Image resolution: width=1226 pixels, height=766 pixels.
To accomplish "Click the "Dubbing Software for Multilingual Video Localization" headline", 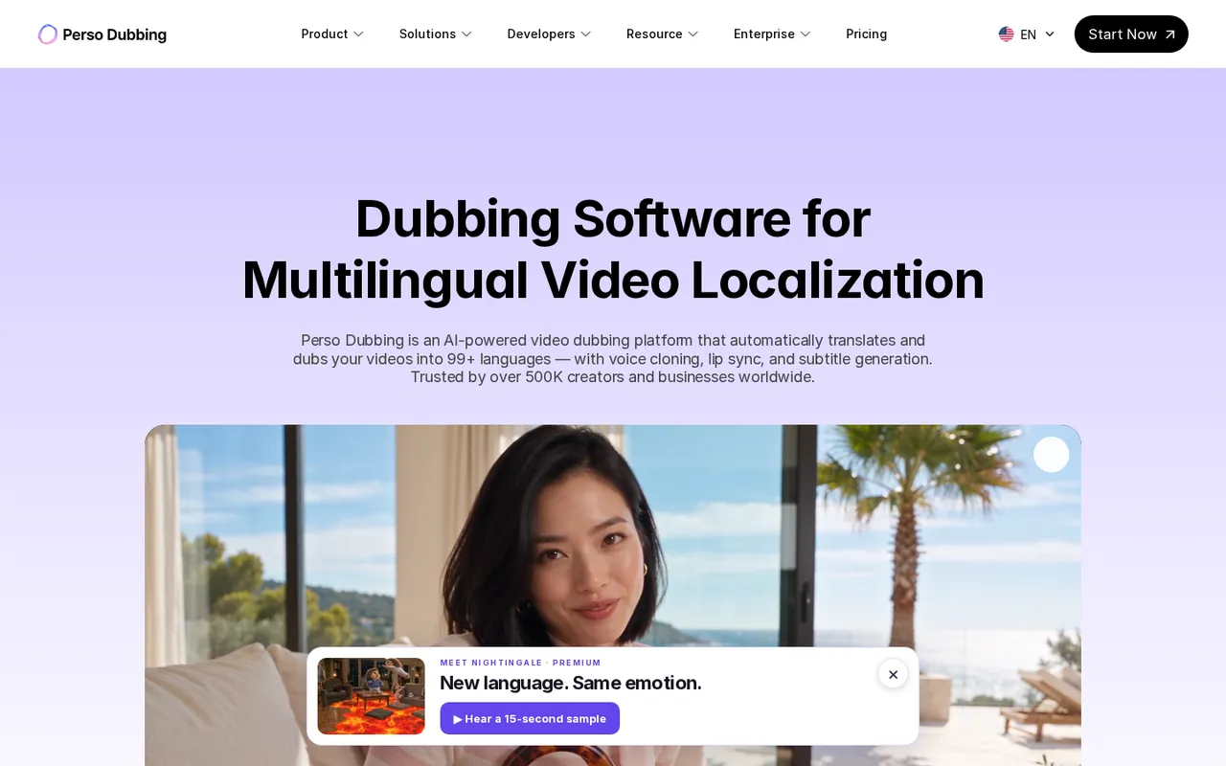I will point(613,249).
